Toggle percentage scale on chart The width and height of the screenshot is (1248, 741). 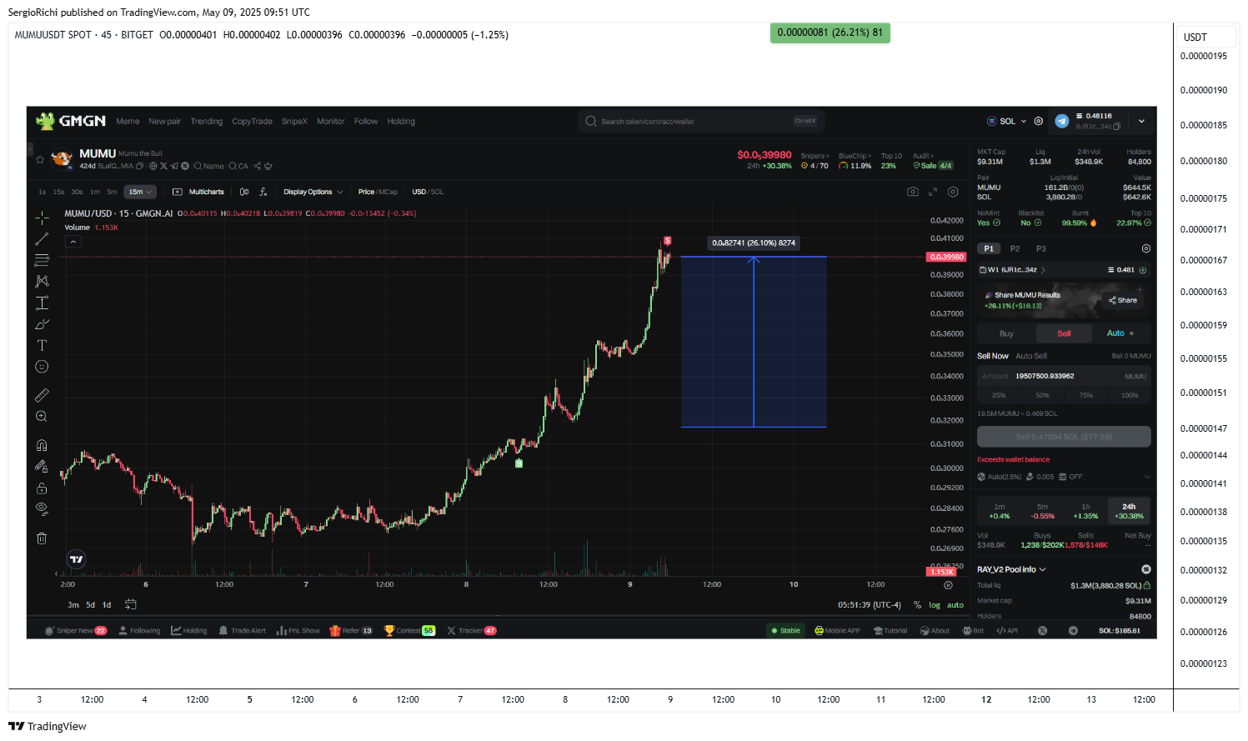(917, 605)
